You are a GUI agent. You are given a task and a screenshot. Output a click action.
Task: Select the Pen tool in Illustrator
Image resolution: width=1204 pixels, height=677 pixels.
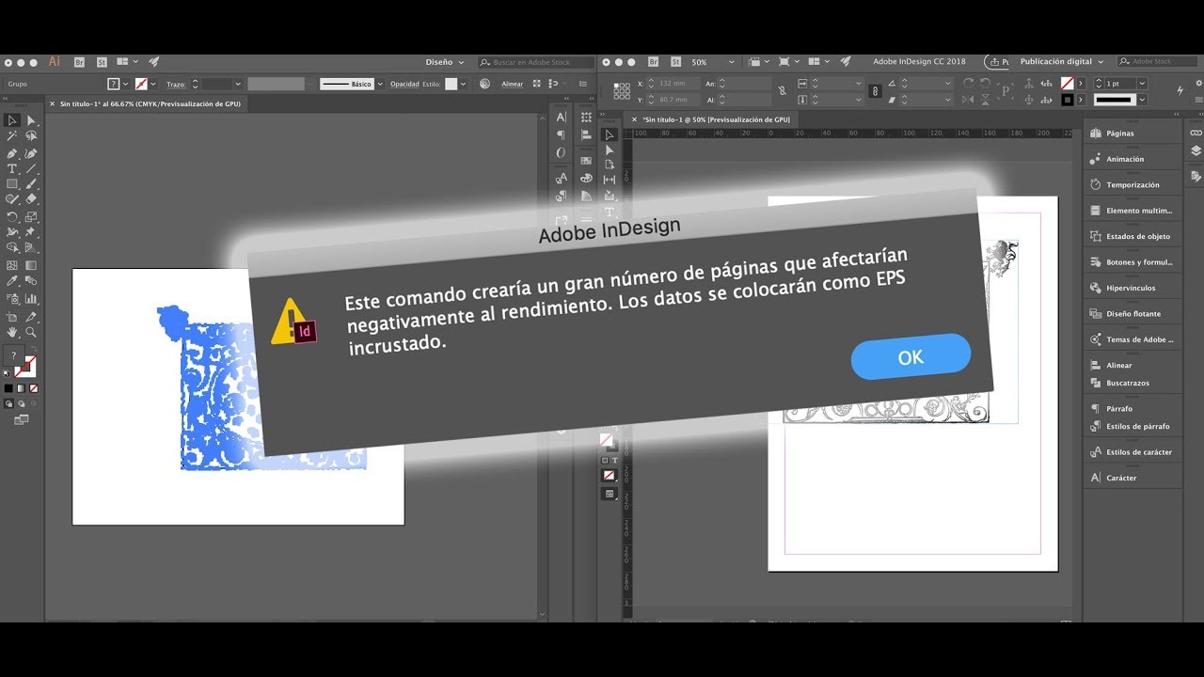click(x=11, y=152)
